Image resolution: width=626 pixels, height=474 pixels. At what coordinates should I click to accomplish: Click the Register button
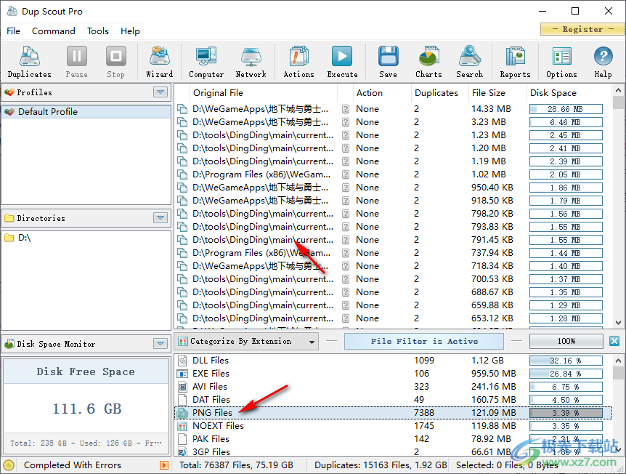tap(582, 29)
